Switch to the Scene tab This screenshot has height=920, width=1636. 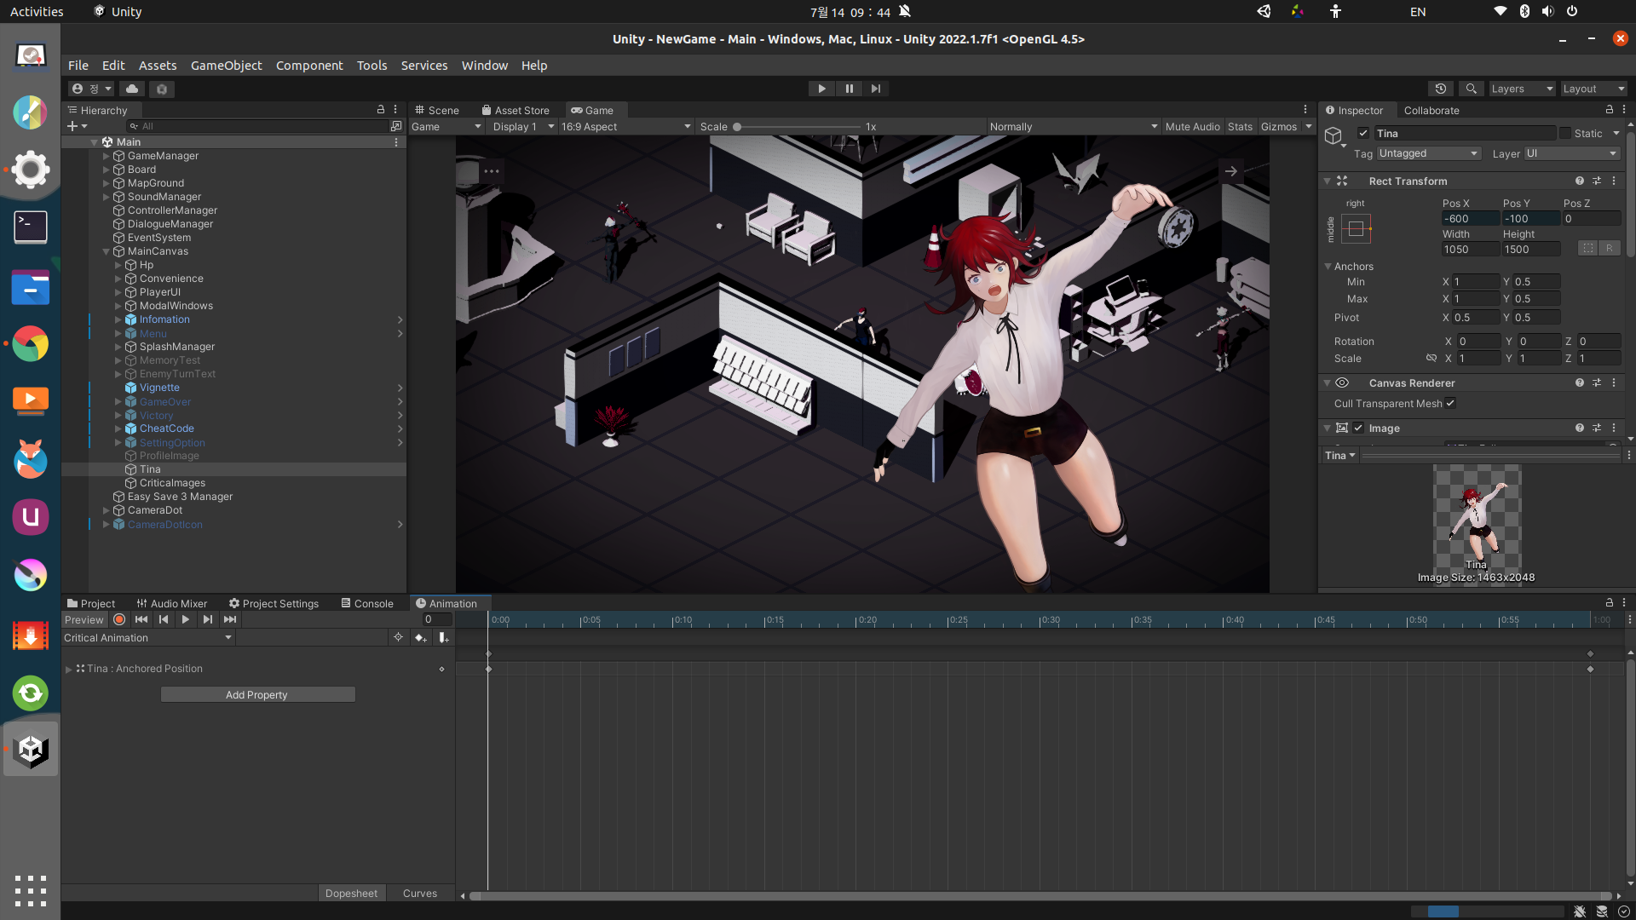point(437,110)
